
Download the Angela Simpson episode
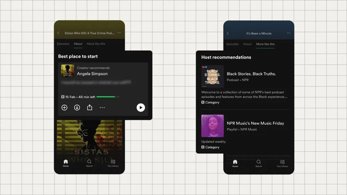77,107
